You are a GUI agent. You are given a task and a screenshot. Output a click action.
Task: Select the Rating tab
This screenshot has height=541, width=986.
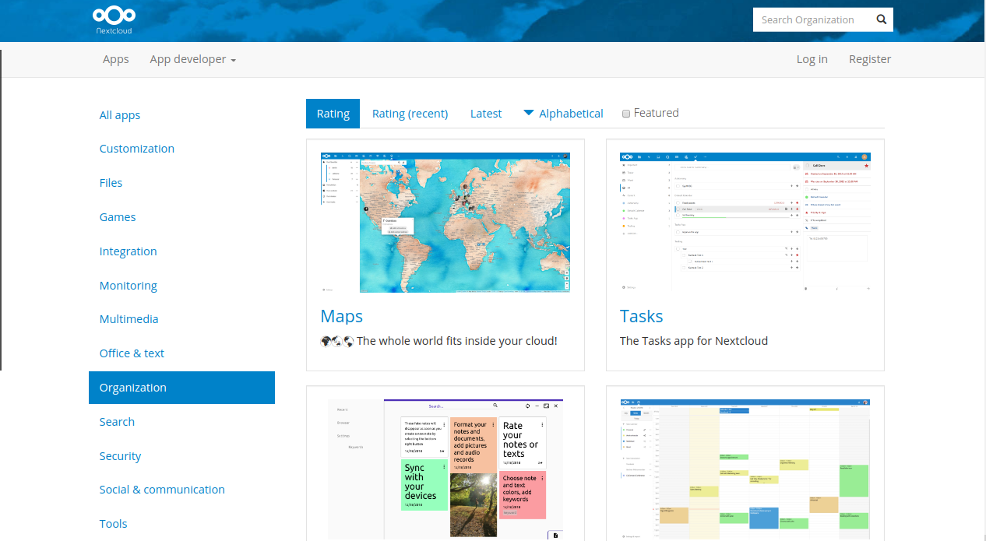click(x=333, y=114)
